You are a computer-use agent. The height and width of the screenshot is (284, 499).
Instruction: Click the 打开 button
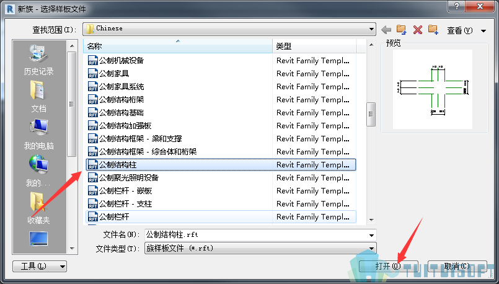coord(388,266)
